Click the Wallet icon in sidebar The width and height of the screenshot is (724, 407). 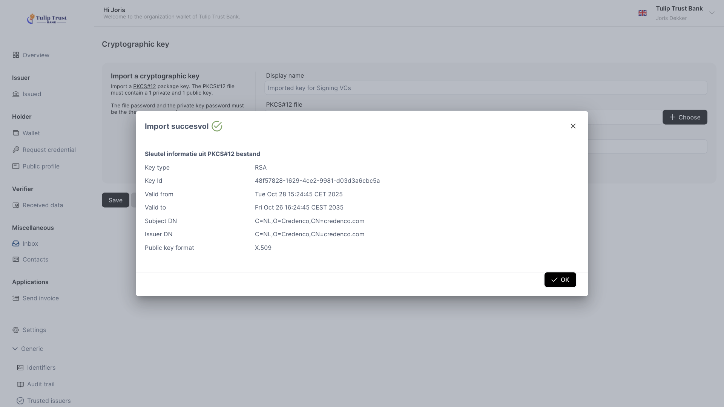(15, 133)
